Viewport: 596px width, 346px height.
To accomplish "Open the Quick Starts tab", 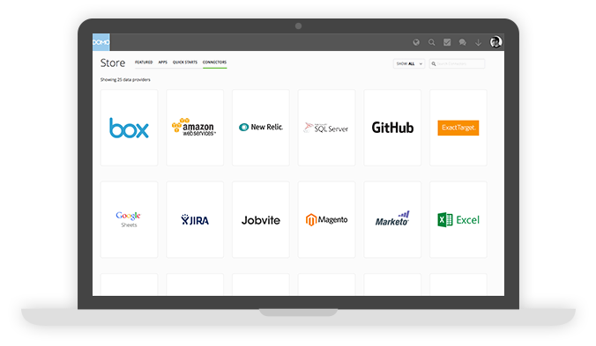I will (185, 63).
